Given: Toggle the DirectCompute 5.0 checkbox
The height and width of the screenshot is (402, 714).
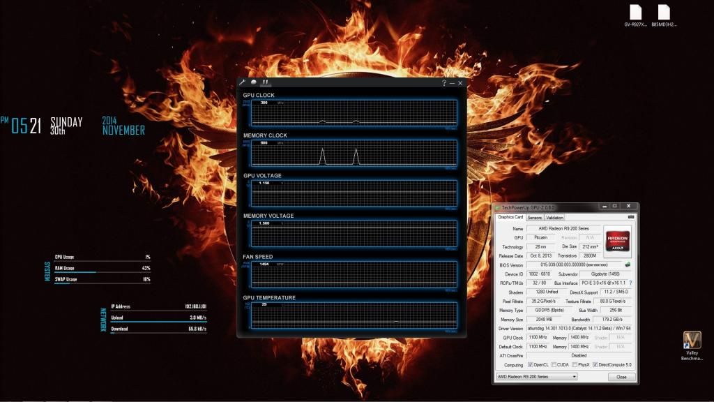Looking at the screenshot, I should pos(595,364).
